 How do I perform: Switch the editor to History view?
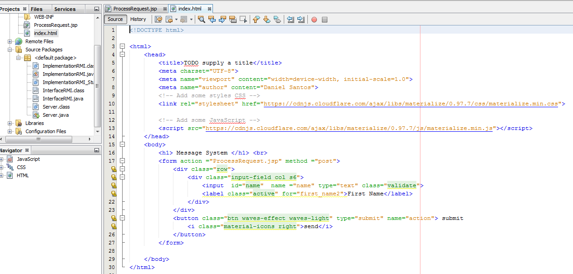click(x=138, y=19)
